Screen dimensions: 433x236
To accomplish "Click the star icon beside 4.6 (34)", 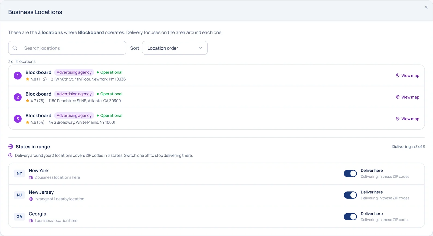I will point(28,122).
